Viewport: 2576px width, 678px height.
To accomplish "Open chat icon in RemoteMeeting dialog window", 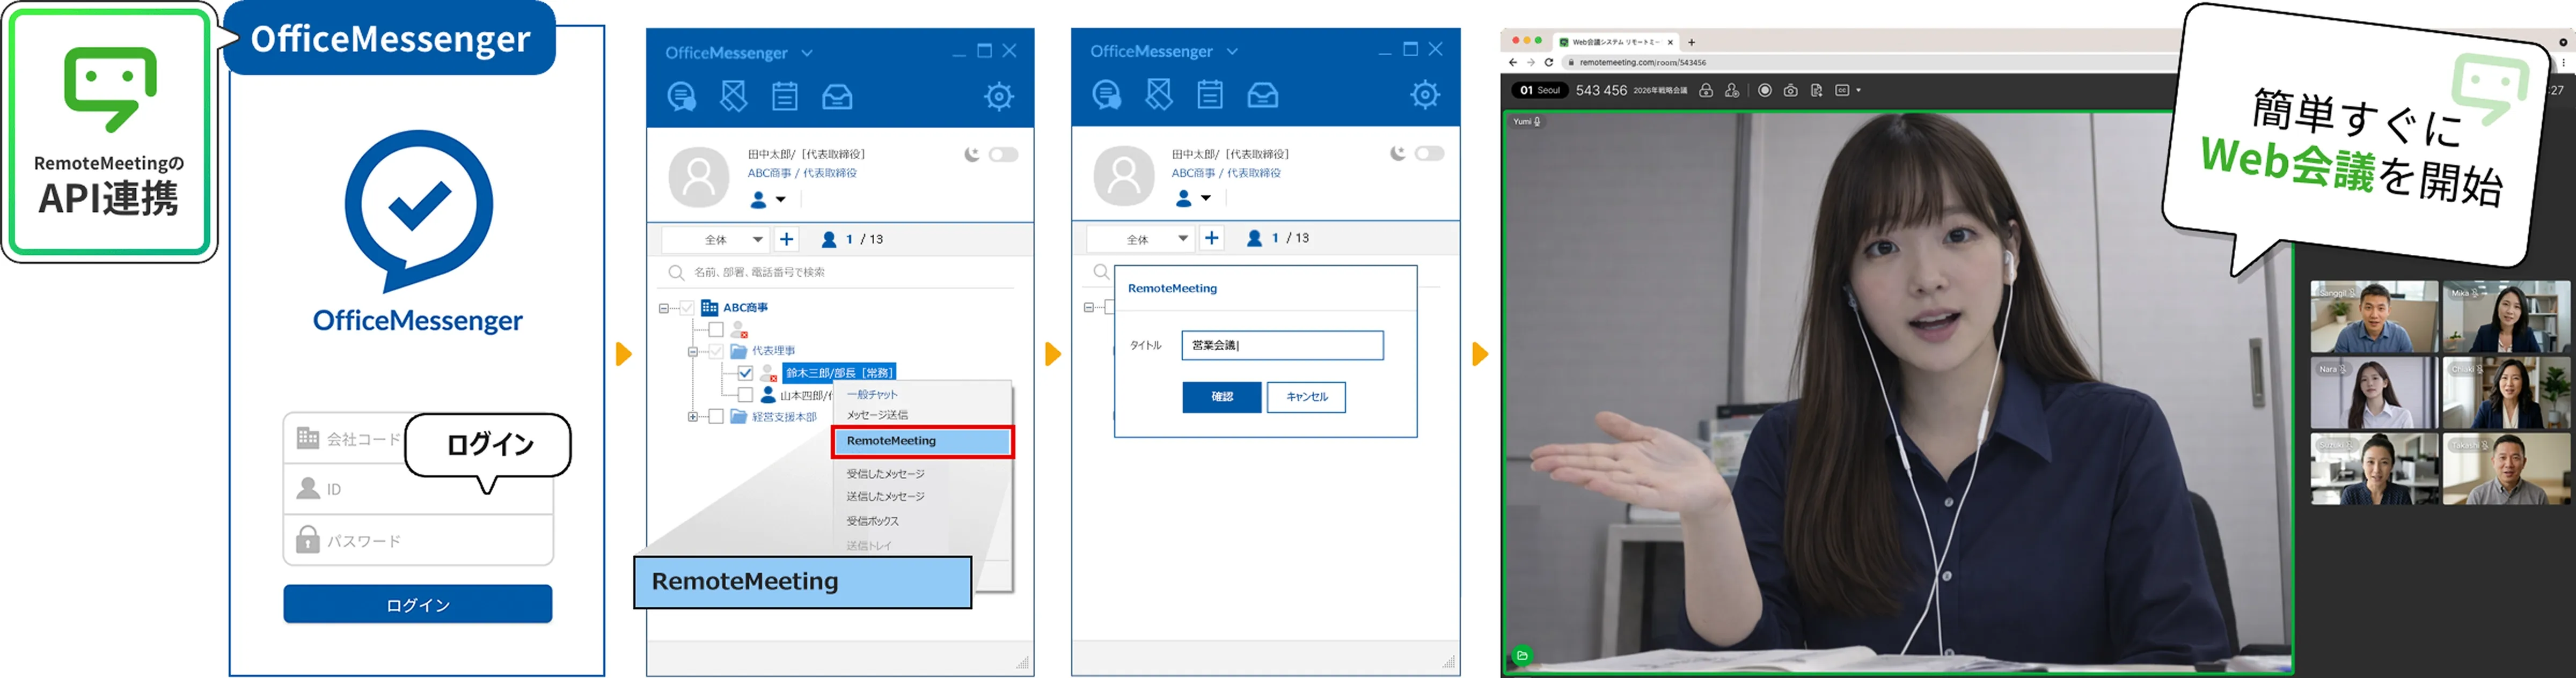I will [x=1107, y=95].
